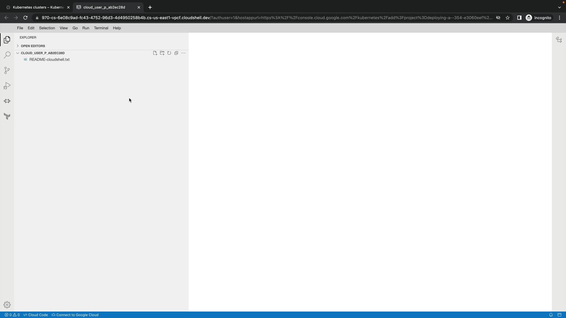566x318 pixels.
Task: Show notifications via bell icon
Action: (551, 315)
